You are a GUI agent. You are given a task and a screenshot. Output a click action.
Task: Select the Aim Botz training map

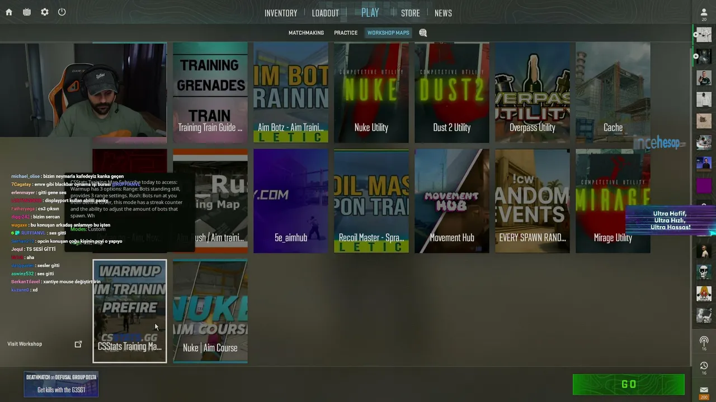point(291,93)
